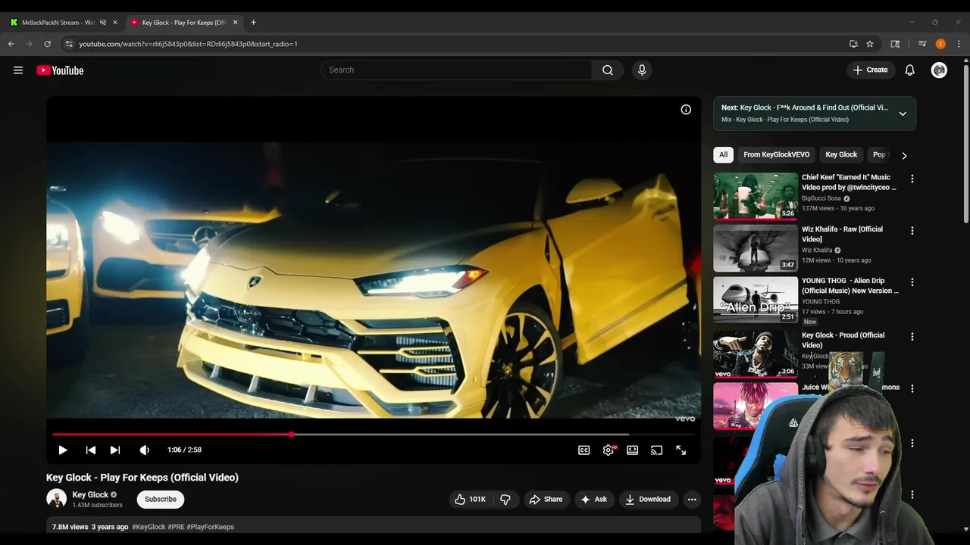Open the player settings gear
This screenshot has height=545, width=970.
(609, 450)
